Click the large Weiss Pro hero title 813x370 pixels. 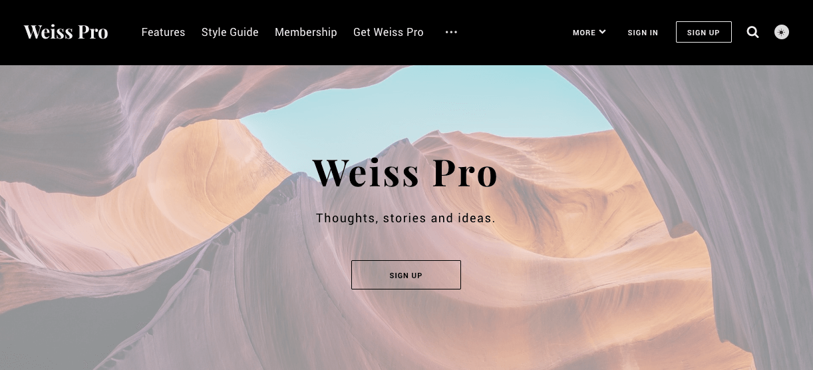405,172
